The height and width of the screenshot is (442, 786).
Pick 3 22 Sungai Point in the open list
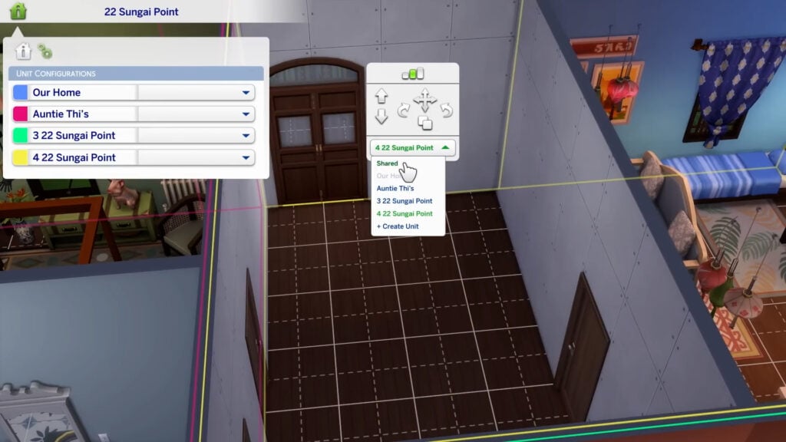tap(404, 201)
